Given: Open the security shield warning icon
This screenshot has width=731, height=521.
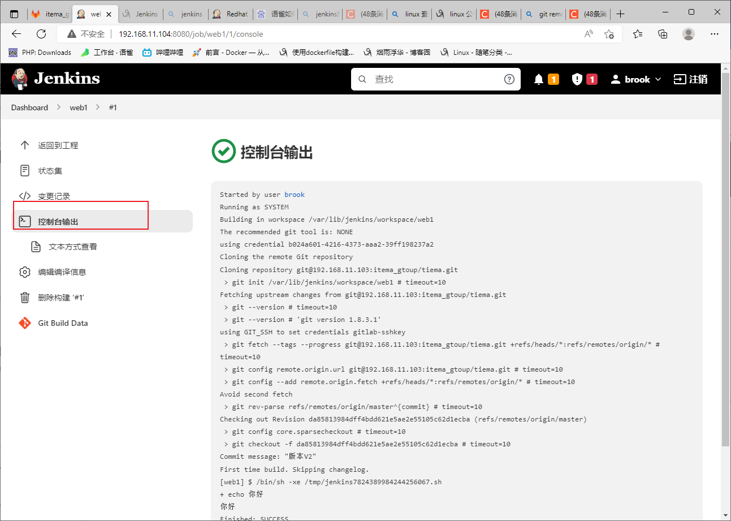Looking at the screenshot, I should point(577,79).
